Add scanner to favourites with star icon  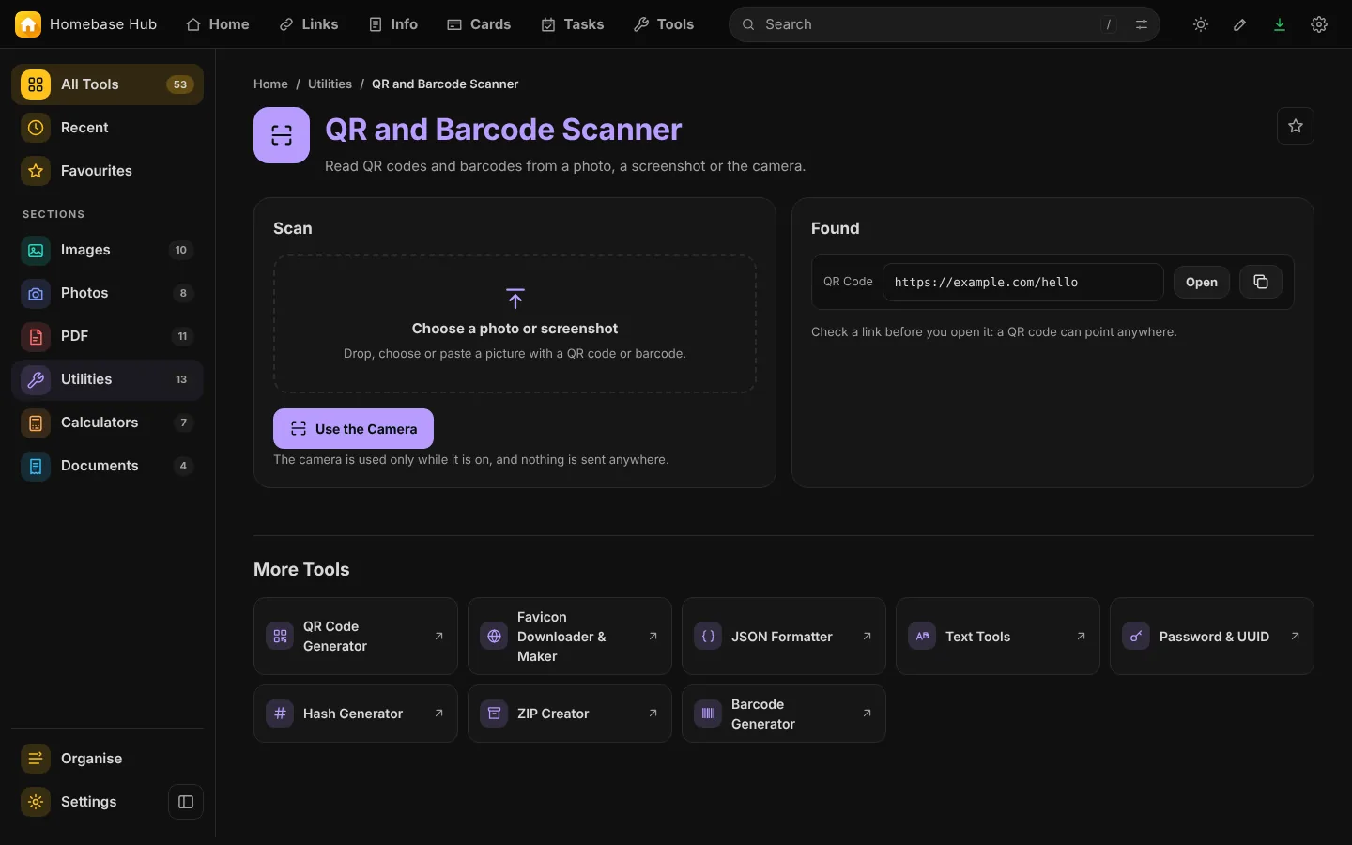click(1296, 126)
